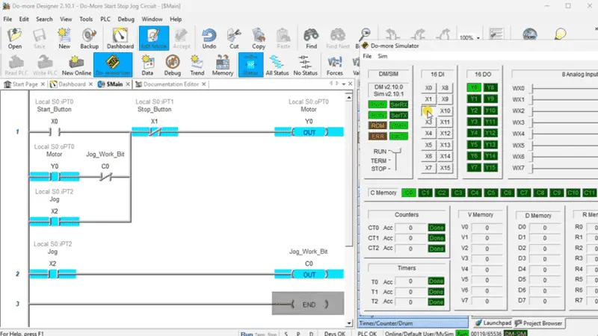
Task: Toggle X4 input in simulator
Action: click(x=428, y=134)
